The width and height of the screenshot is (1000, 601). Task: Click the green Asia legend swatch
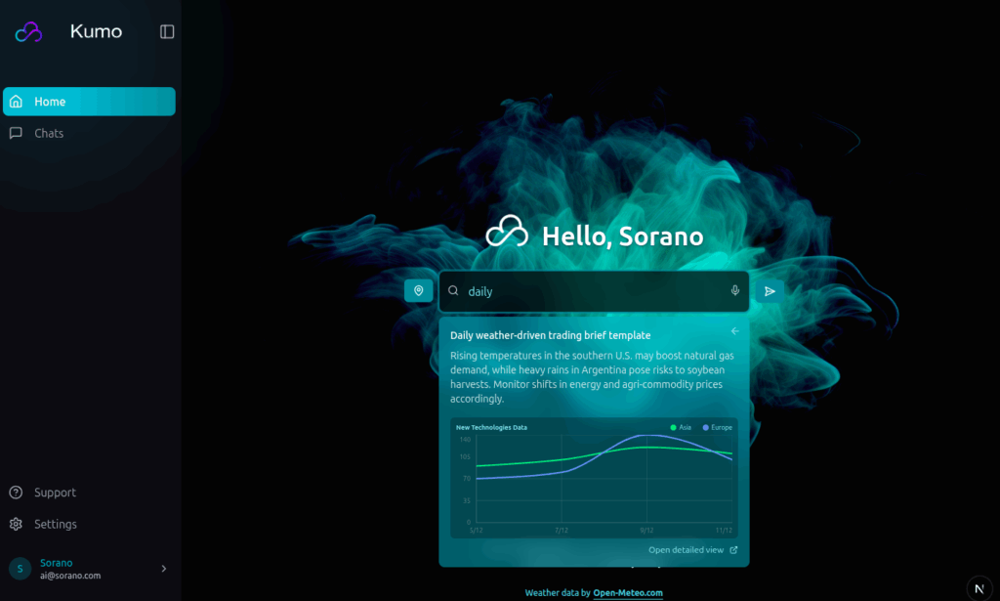[671, 427]
